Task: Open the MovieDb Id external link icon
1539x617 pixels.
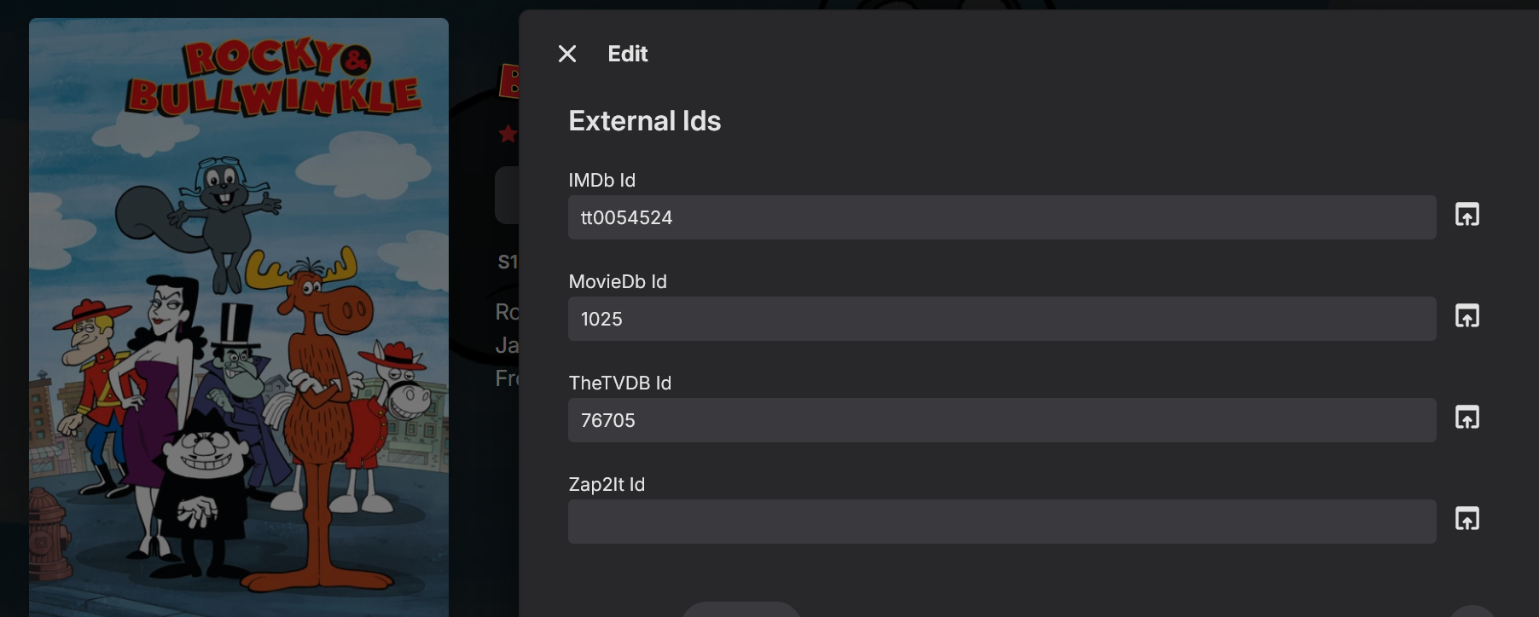Action: coord(1466,316)
